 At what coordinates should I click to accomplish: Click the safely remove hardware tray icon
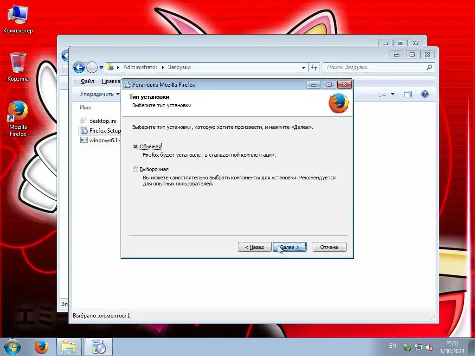pyautogui.click(x=407, y=348)
